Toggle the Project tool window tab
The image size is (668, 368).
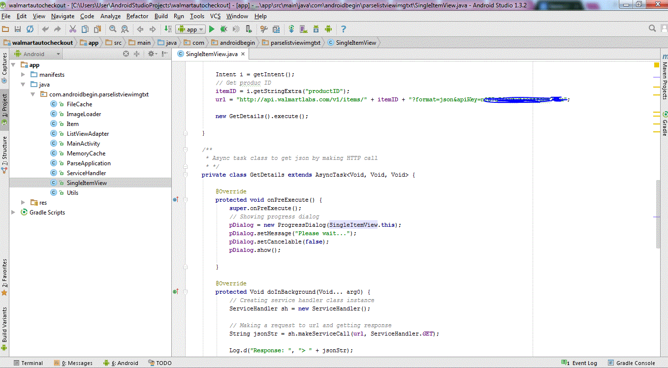(4, 110)
